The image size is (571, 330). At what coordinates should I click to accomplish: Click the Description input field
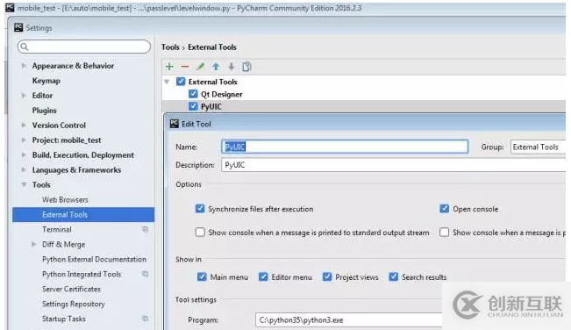pyautogui.click(x=393, y=165)
